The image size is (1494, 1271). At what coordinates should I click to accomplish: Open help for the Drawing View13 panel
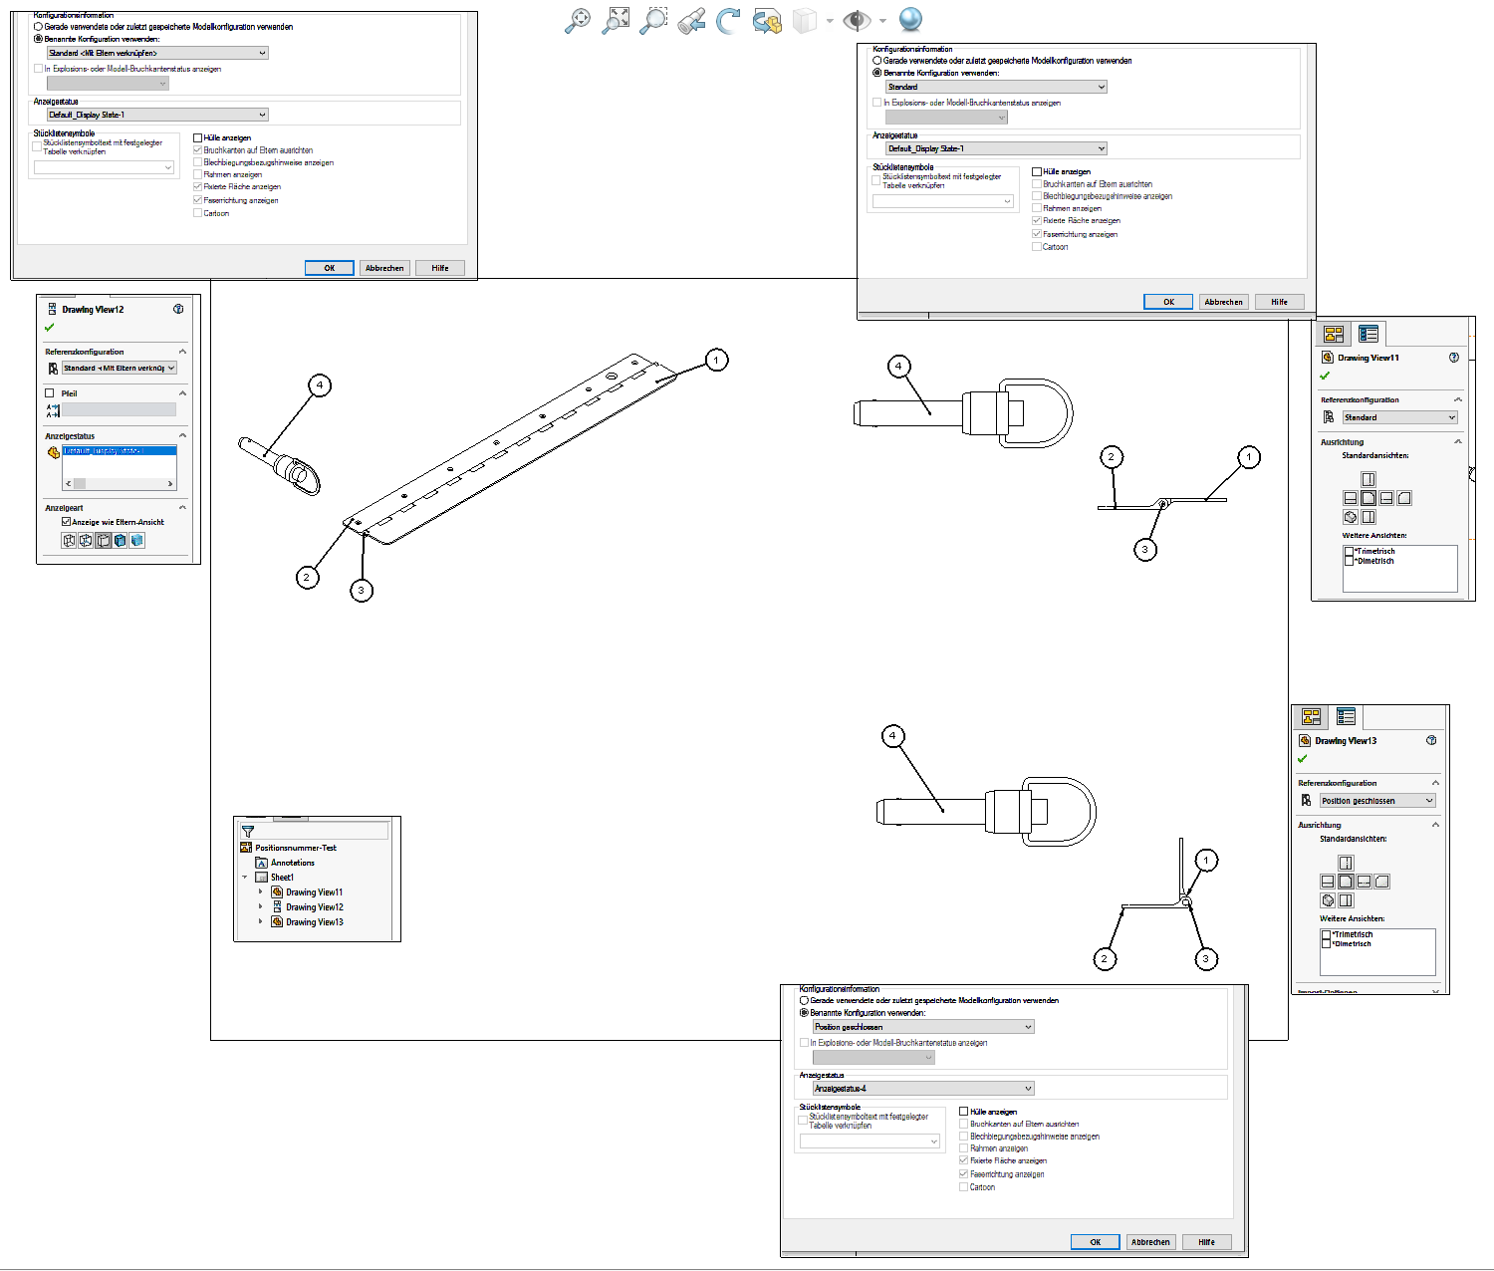click(x=1431, y=740)
